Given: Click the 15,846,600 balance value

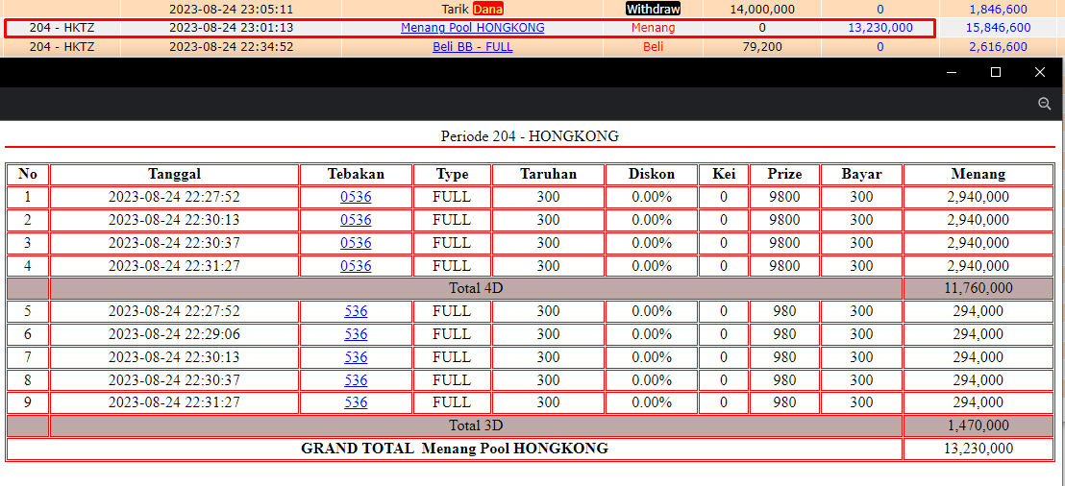Looking at the screenshot, I should (x=999, y=28).
